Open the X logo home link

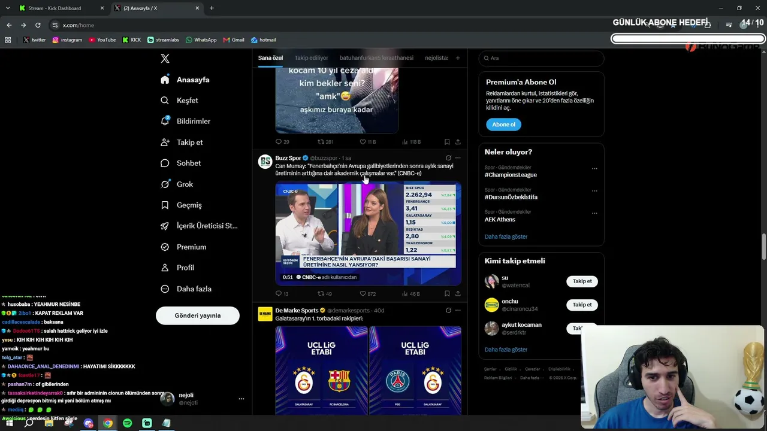[x=165, y=58]
